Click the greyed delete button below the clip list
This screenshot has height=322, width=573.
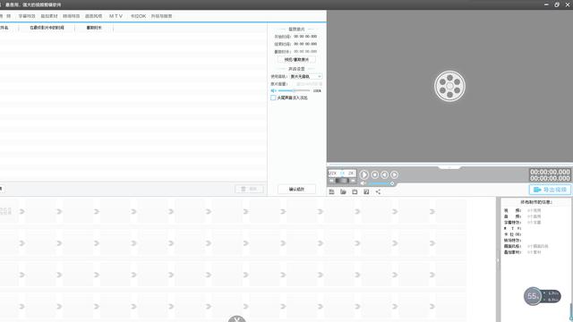[x=249, y=189]
